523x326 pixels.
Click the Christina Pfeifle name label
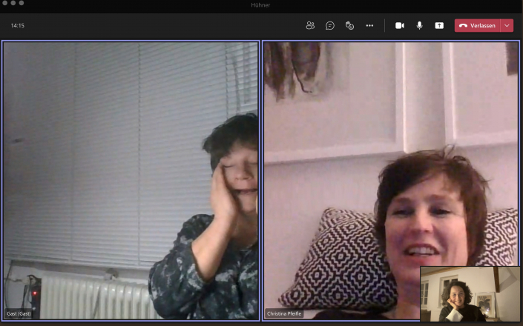click(285, 313)
